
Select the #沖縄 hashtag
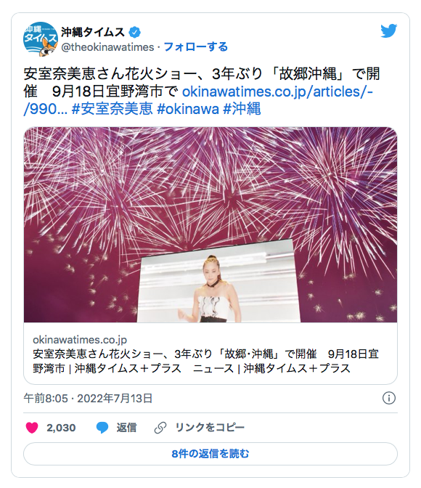[x=242, y=109]
